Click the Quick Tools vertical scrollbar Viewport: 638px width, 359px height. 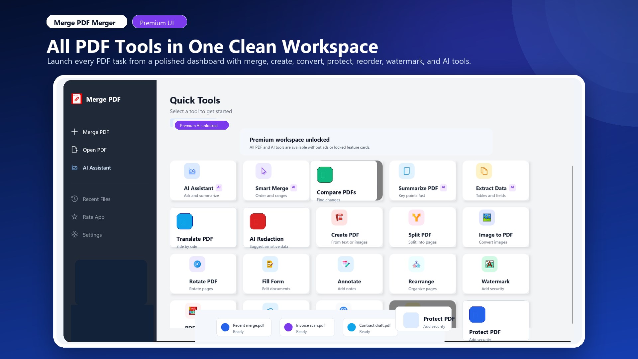tap(572, 244)
